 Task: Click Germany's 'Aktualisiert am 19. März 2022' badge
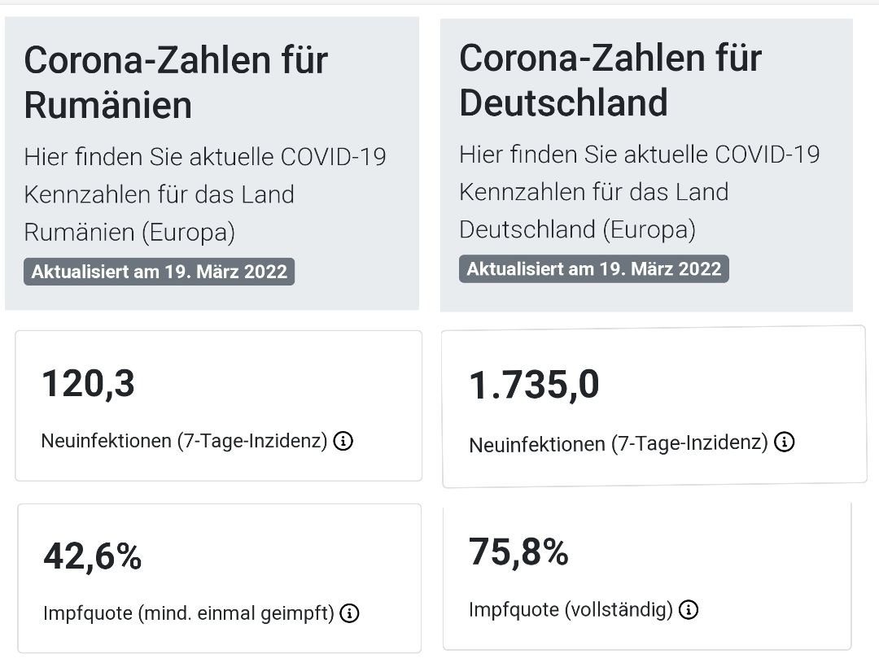(594, 269)
